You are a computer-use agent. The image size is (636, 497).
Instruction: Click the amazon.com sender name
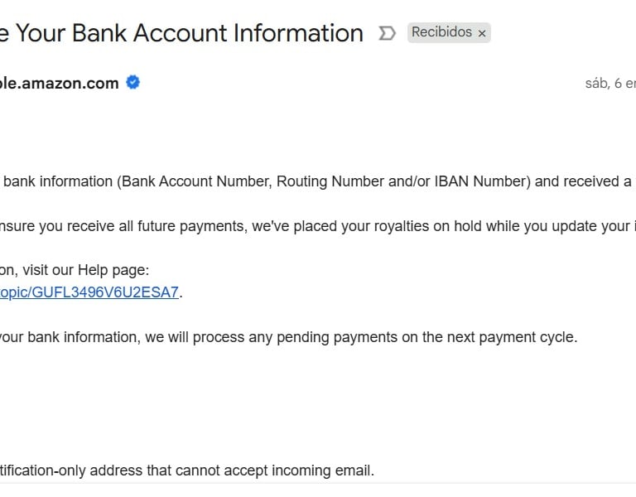(x=60, y=83)
